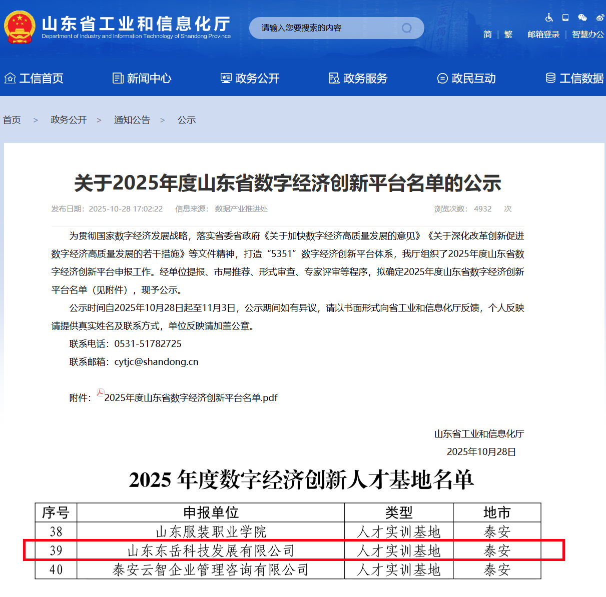This screenshot has width=606, height=597.
Task: Click the Weibo icon in header
Action: pos(599,17)
